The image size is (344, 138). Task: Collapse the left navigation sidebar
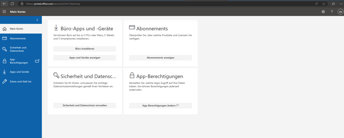pyautogui.click(x=37, y=20)
